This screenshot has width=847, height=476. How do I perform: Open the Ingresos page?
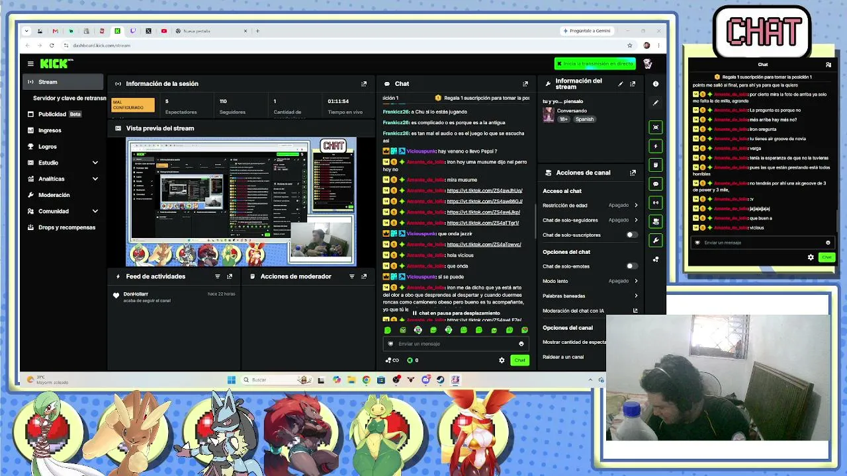click(63, 130)
